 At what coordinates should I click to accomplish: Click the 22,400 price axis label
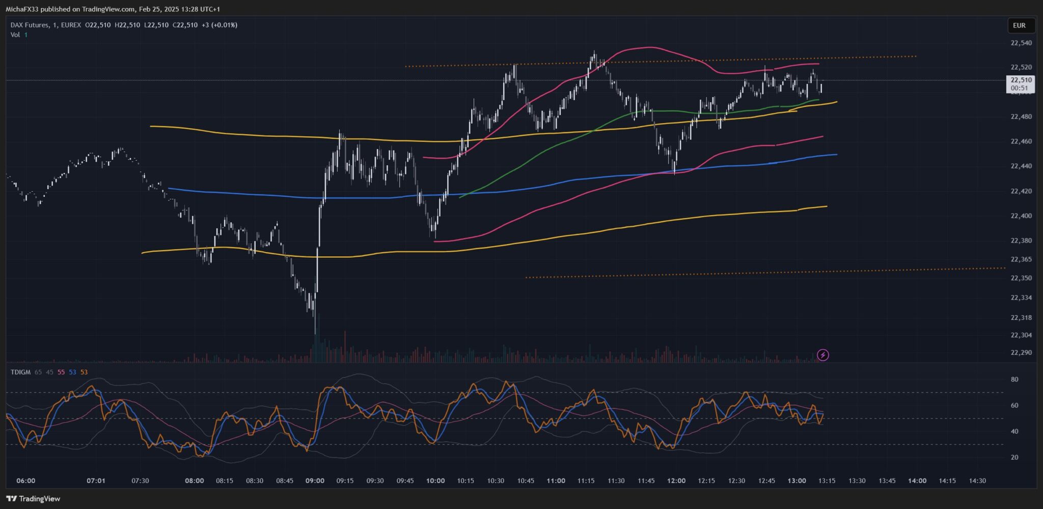coord(1021,216)
